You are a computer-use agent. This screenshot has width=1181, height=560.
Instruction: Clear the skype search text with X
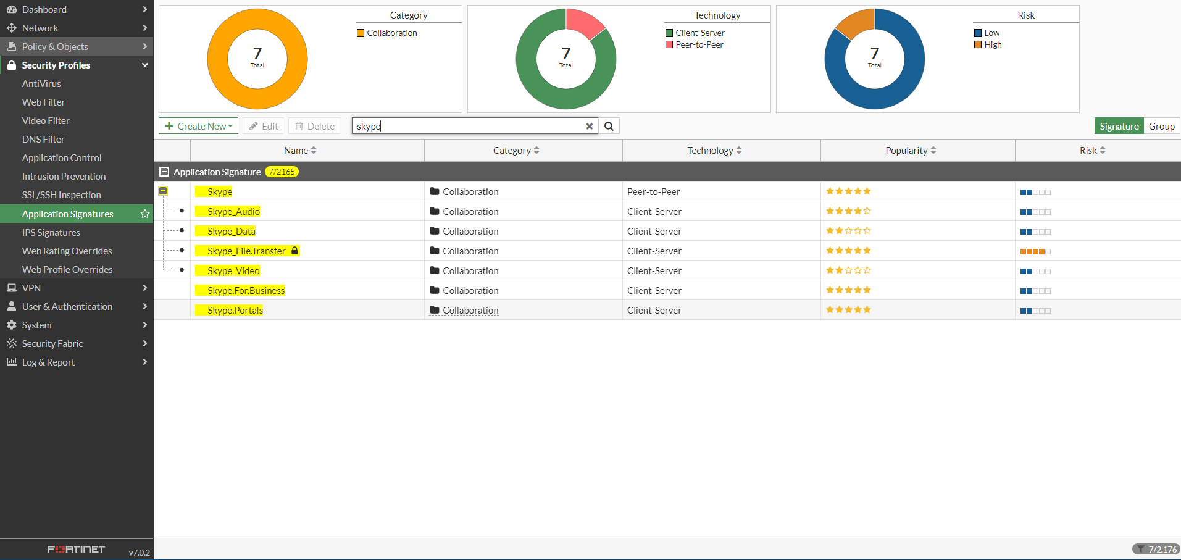coord(589,126)
